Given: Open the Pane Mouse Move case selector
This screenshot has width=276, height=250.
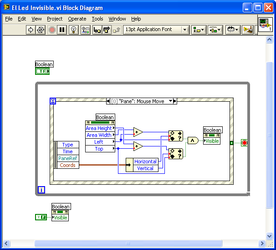Looking at the screenshot, I should click(x=142, y=101).
